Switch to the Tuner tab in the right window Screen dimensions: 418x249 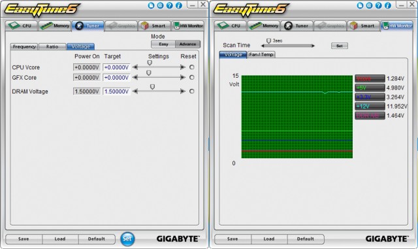point(297,26)
